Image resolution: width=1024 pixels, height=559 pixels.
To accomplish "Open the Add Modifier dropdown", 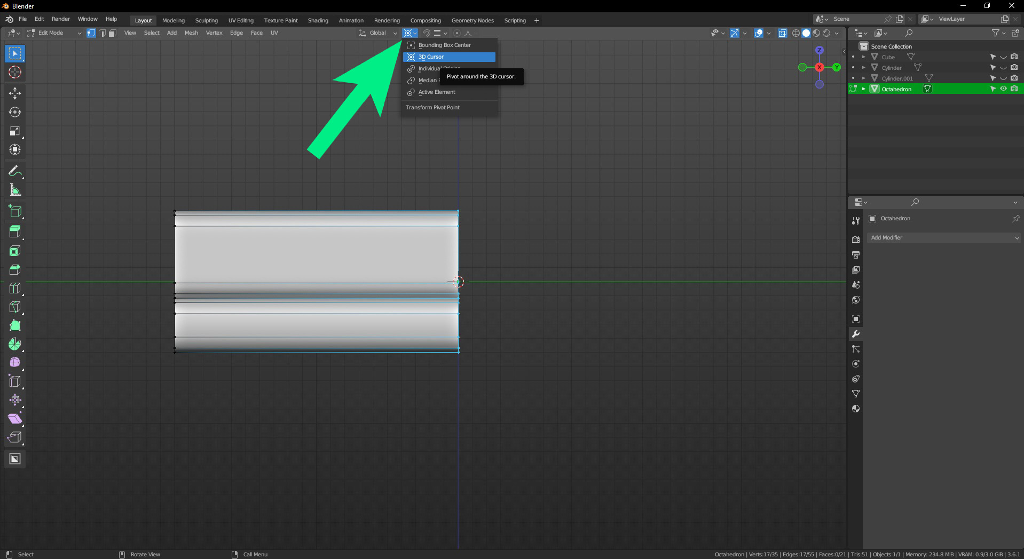I will (944, 238).
